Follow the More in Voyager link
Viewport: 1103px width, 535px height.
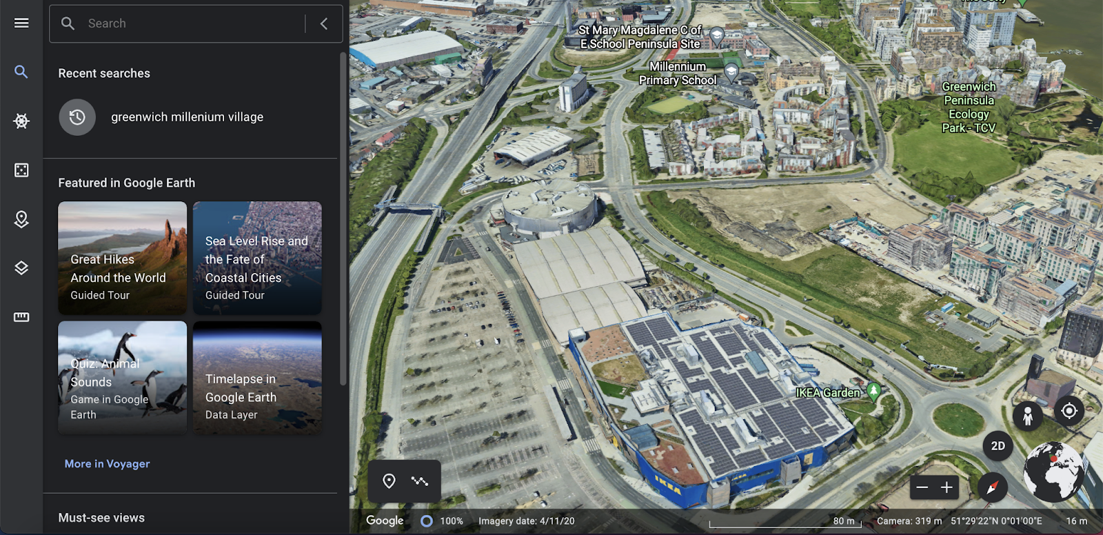pyautogui.click(x=107, y=464)
